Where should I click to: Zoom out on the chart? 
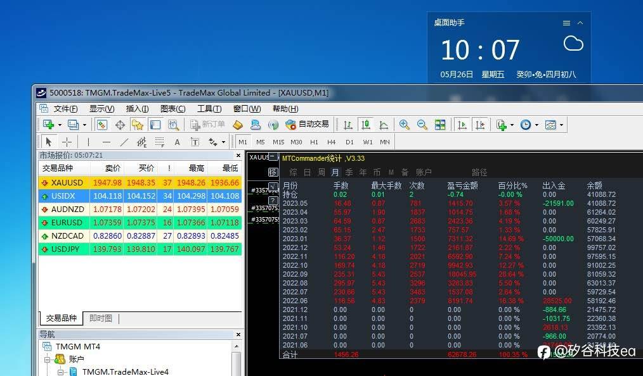tap(422, 124)
